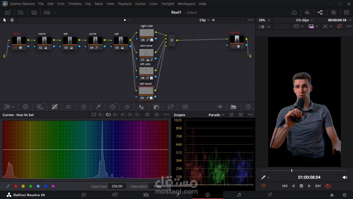Open scope settings sliders button
Screen dimensions: 353x199
tap(231, 115)
